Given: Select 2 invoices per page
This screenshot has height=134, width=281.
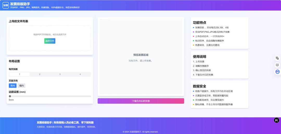Looking at the screenshot, I should tap(40, 74).
